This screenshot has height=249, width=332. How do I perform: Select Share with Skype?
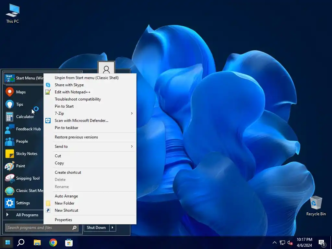pos(90,85)
